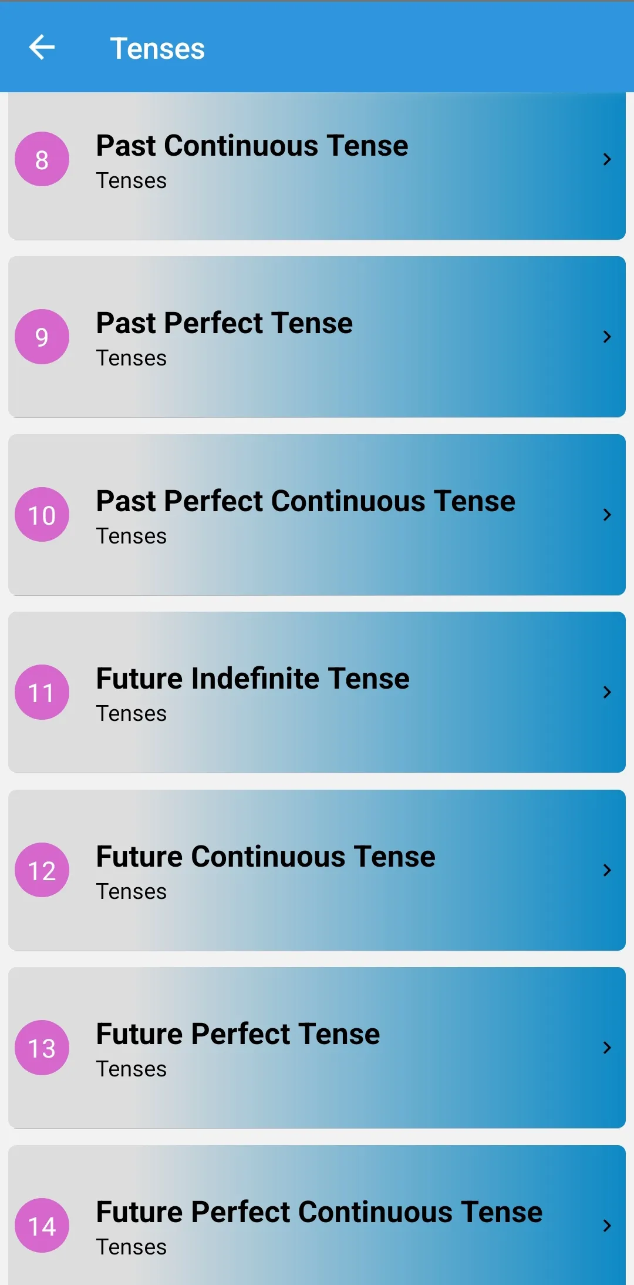Click the Tenses page title in header
The height and width of the screenshot is (1285, 634).
[157, 48]
